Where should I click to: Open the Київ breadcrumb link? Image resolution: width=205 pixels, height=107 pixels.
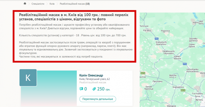pos(52,4)
